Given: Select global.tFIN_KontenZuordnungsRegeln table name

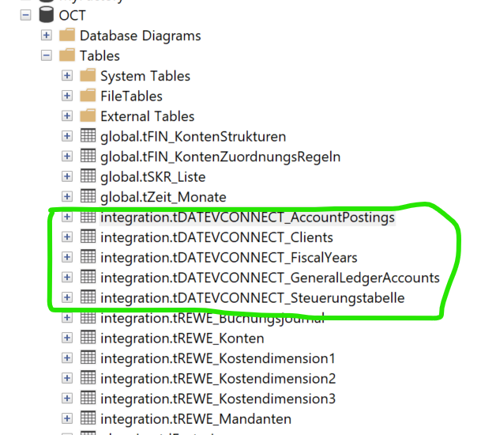Looking at the screenshot, I should [220, 157].
